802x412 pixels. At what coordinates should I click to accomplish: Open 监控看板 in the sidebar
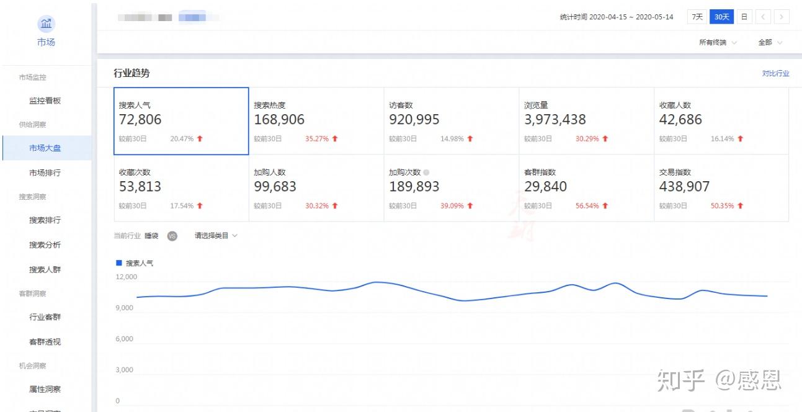pyautogui.click(x=45, y=101)
